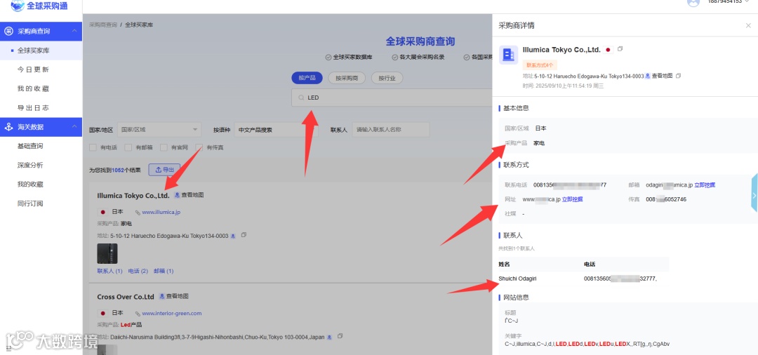Collapse the 采购商查询 sidebar menu

(x=74, y=32)
